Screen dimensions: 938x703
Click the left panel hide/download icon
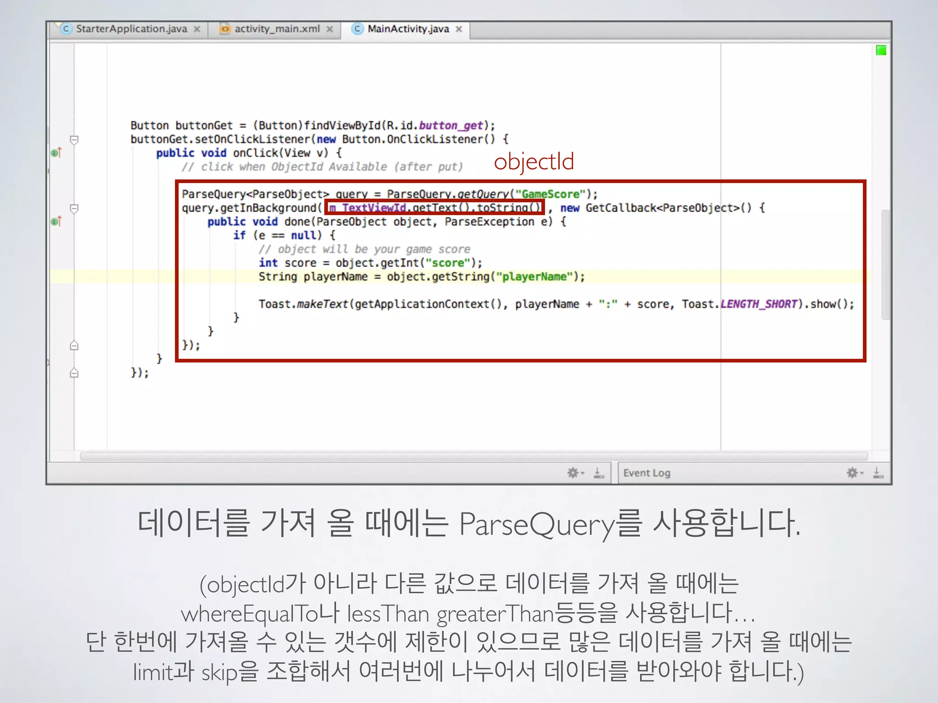click(x=599, y=473)
